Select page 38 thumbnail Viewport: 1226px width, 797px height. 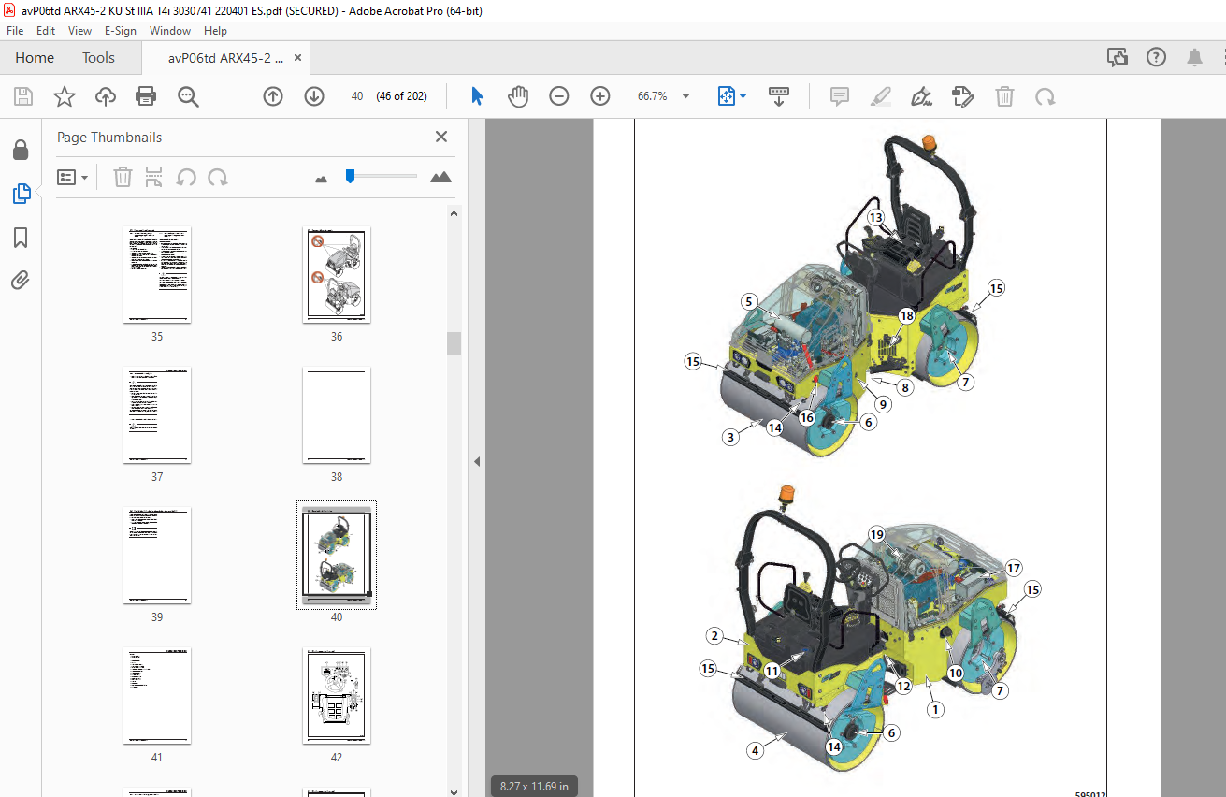(337, 415)
